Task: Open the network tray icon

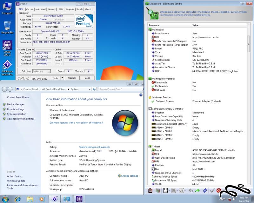Action: pyautogui.click(x=229, y=199)
